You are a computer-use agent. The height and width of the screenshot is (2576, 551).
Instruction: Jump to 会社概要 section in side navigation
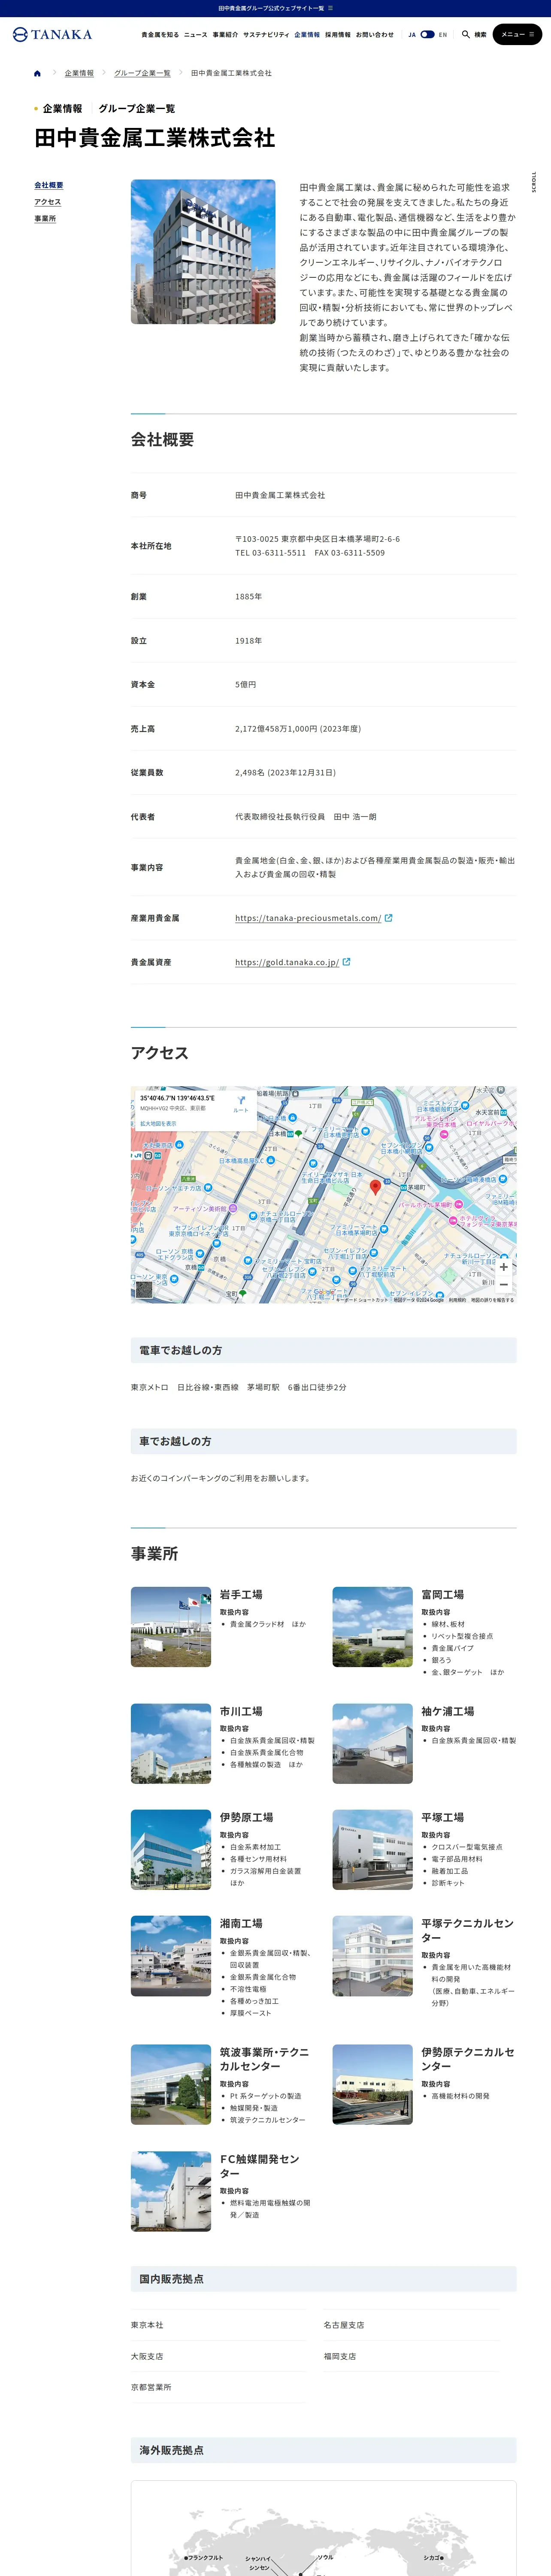(49, 185)
